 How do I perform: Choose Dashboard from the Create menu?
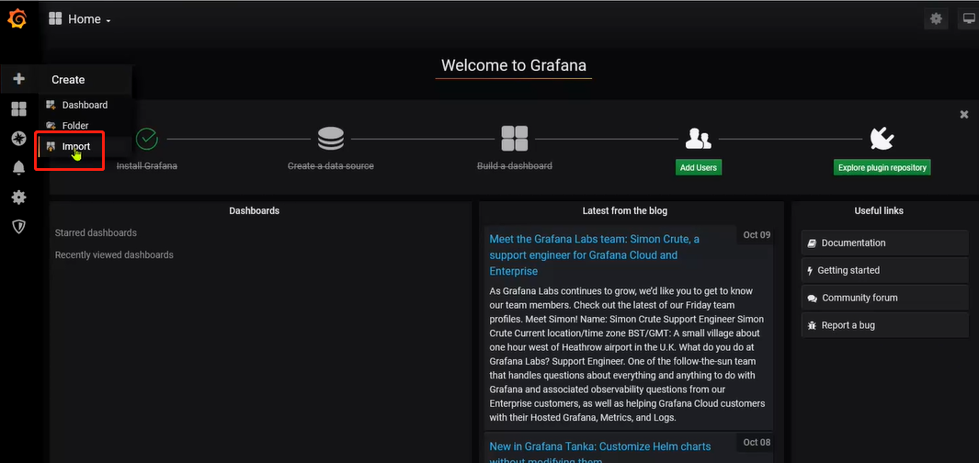85,105
